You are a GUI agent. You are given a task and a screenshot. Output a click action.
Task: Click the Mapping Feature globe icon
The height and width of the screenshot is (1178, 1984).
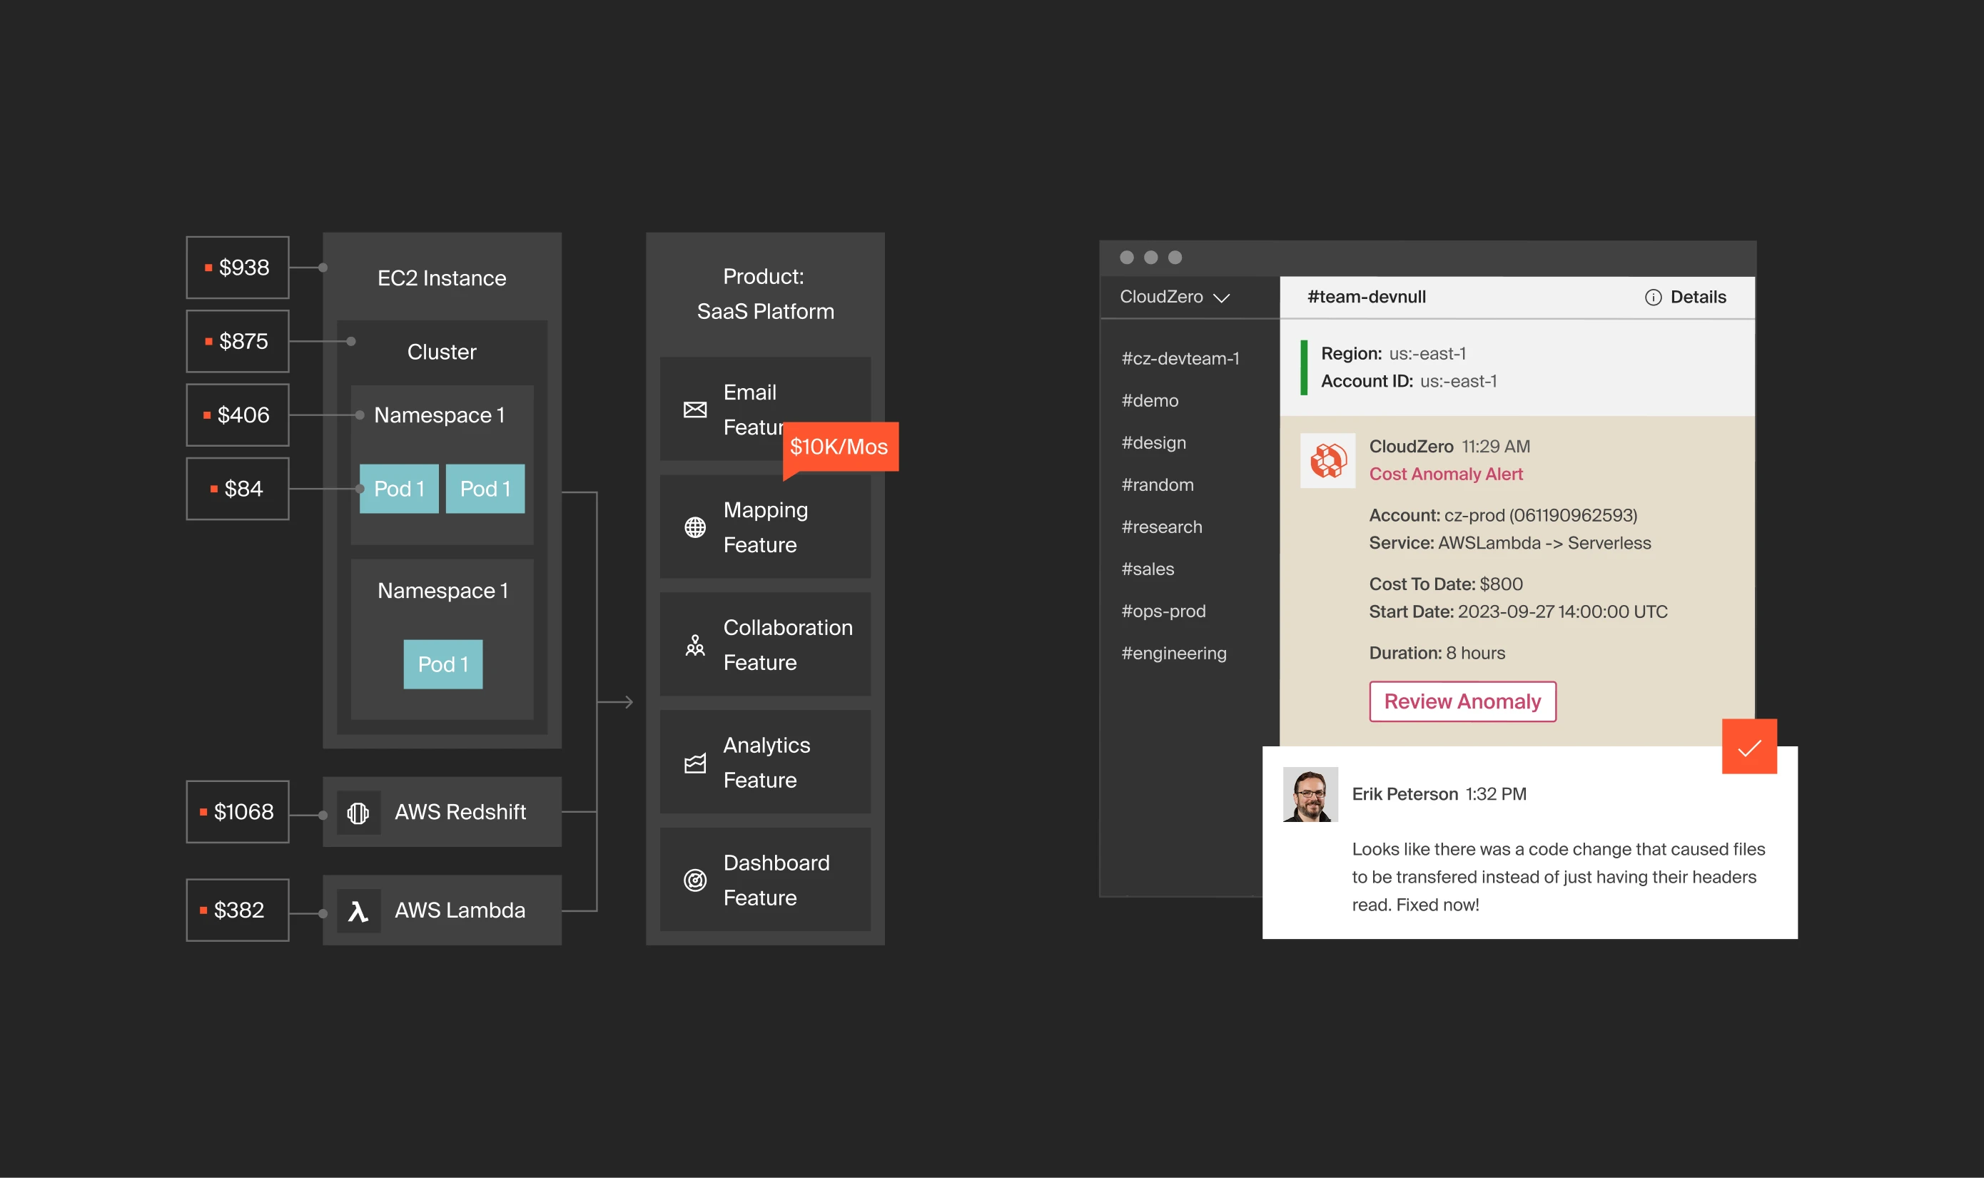point(694,527)
